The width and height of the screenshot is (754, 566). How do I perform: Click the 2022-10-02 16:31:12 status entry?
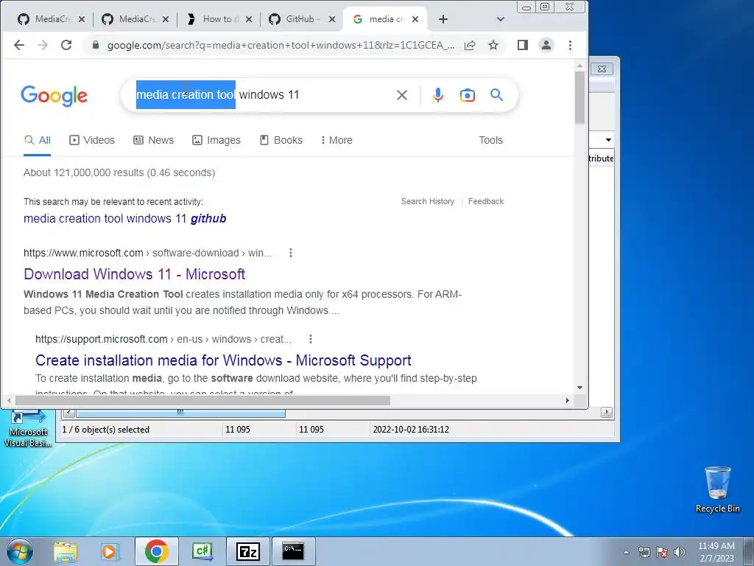[411, 430]
